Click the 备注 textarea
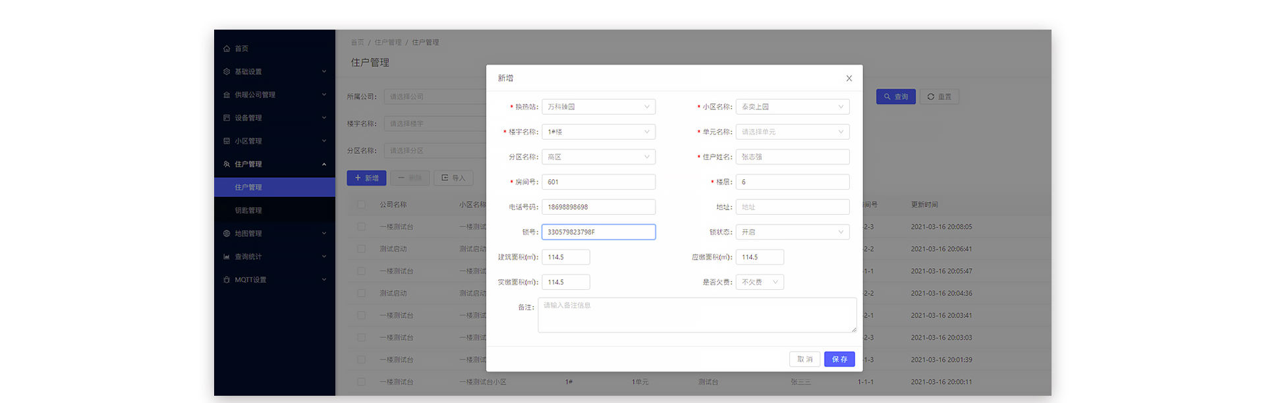This screenshot has height=403, width=1265. click(697, 315)
